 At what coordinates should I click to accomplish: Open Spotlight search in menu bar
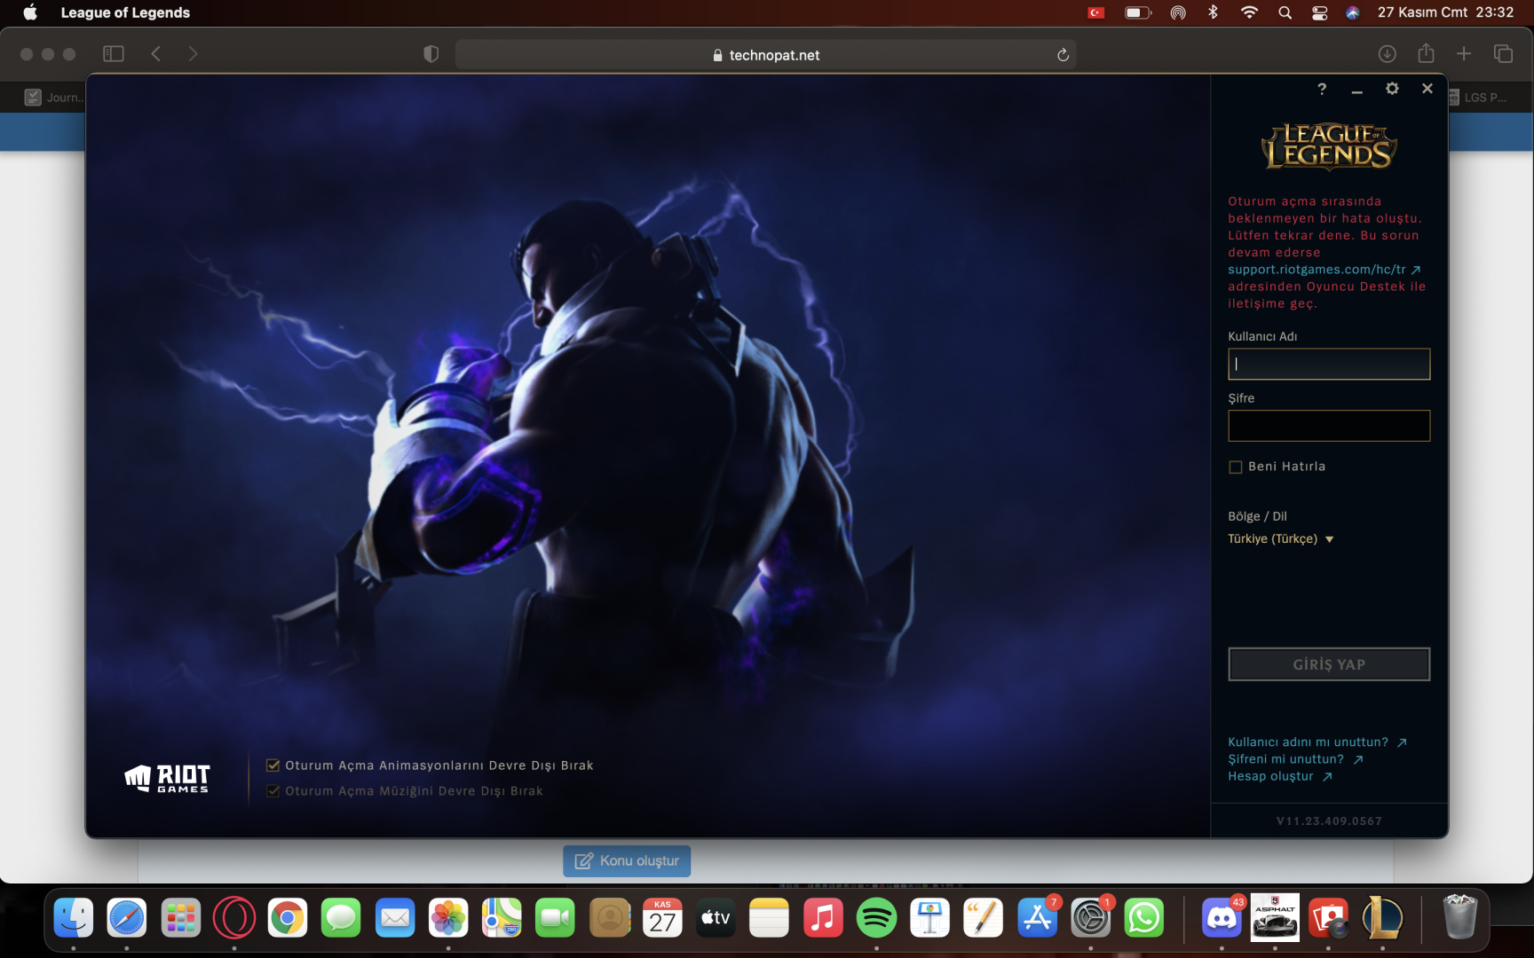tap(1285, 12)
